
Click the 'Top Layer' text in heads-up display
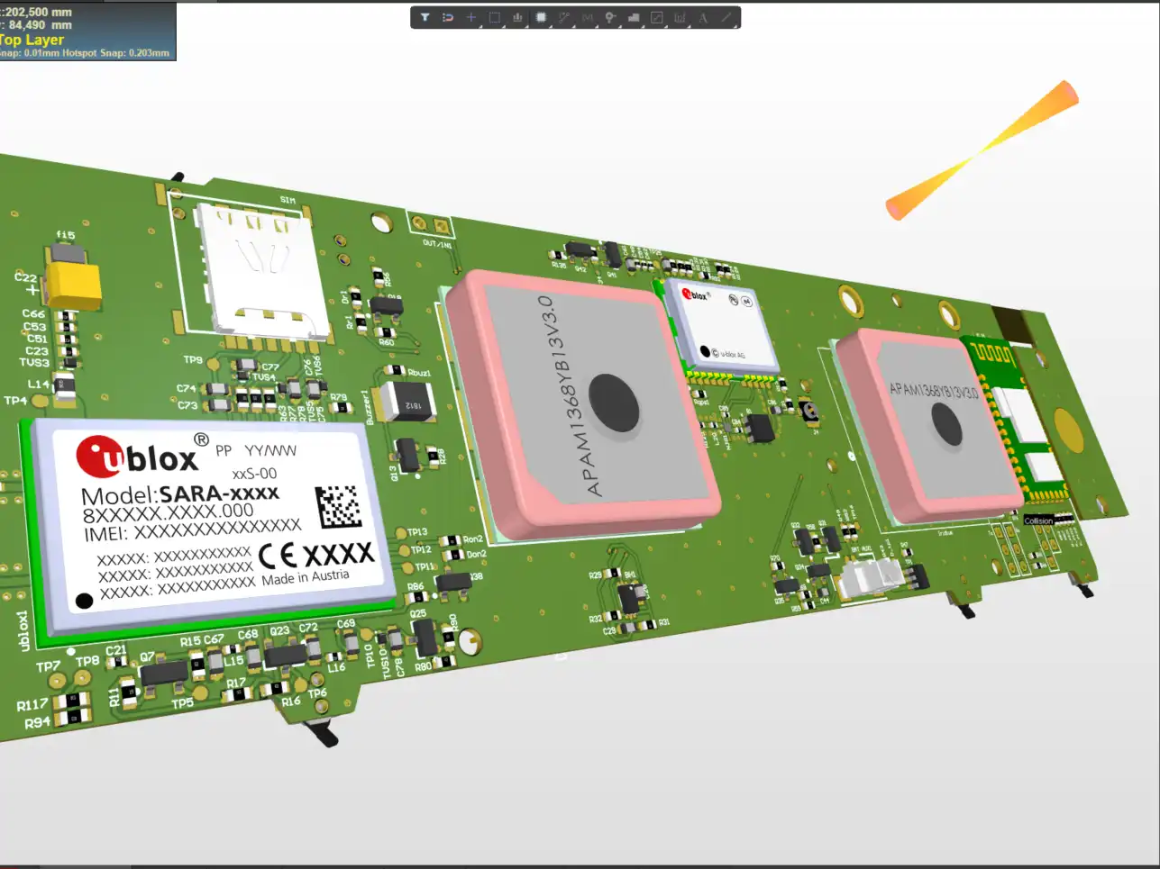pyautogui.click(x=32, y=40)
